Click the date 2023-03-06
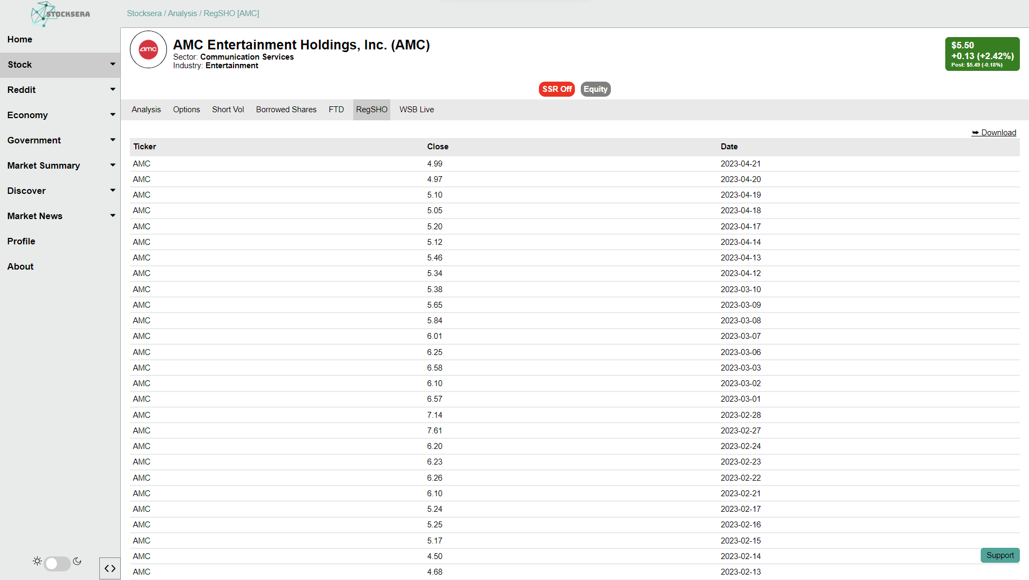 [x=740, y=352]
